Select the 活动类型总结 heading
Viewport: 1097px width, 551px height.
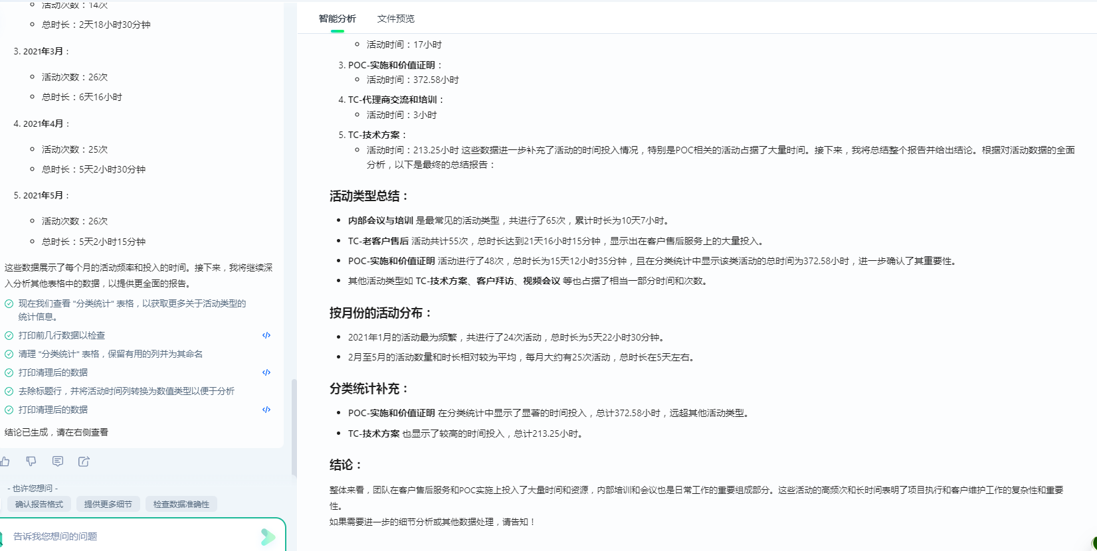click(369, 196)
